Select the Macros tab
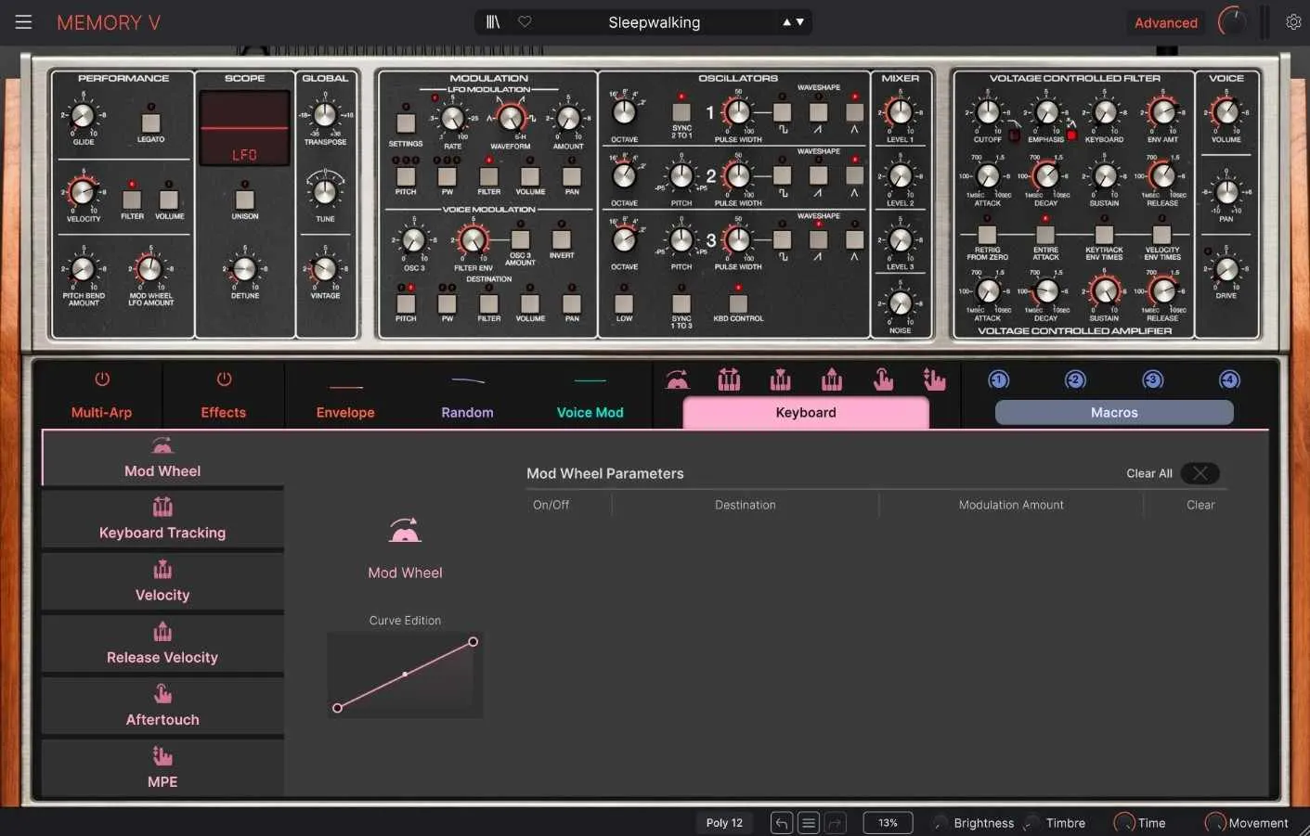This screenshot has height=836, width=1310. coord(1114,413)
